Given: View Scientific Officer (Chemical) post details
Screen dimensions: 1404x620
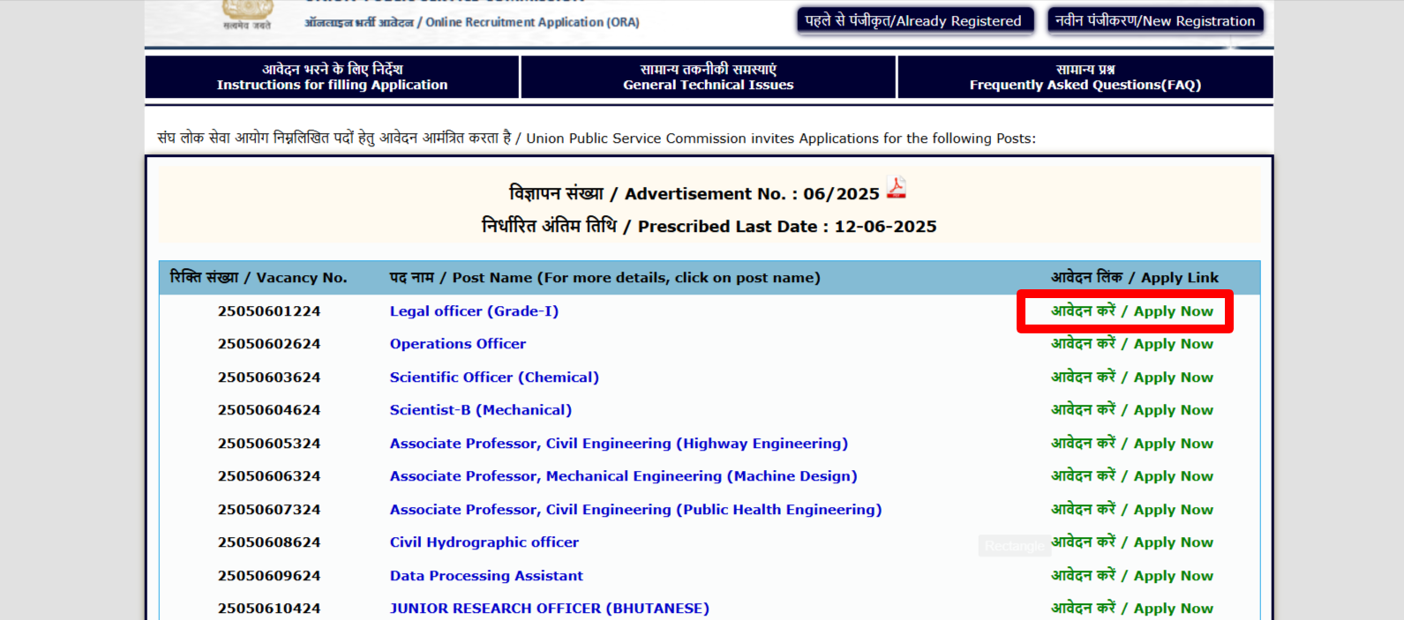Looking at the screenshot, I should pyautogui.click(x=494, y=377).
